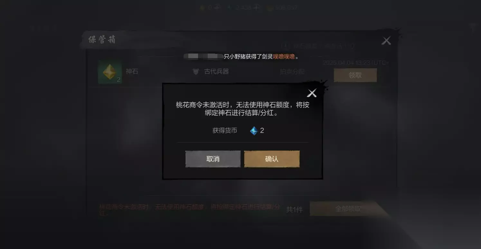
Task: Click the 古代兵器 source emblem icon
Action: (196, 72)
